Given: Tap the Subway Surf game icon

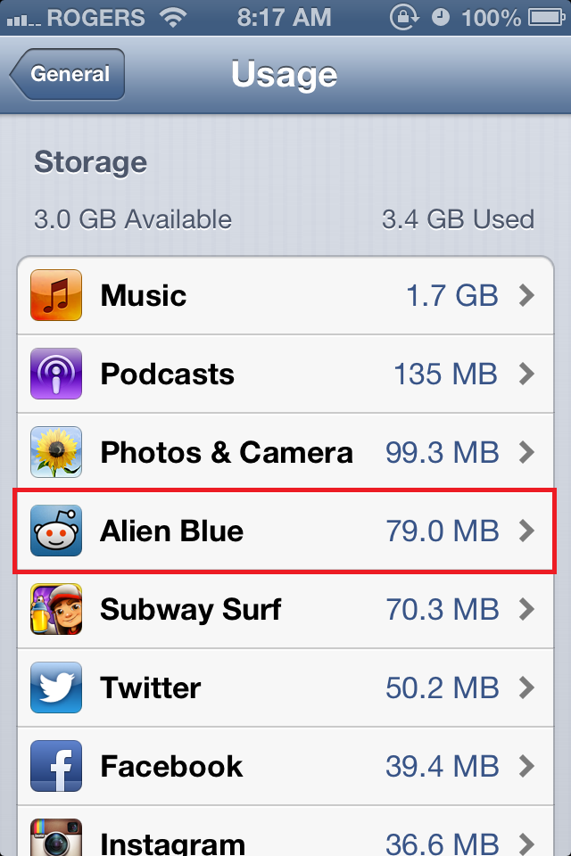Looking at the screenshot, I should (56, 609).
